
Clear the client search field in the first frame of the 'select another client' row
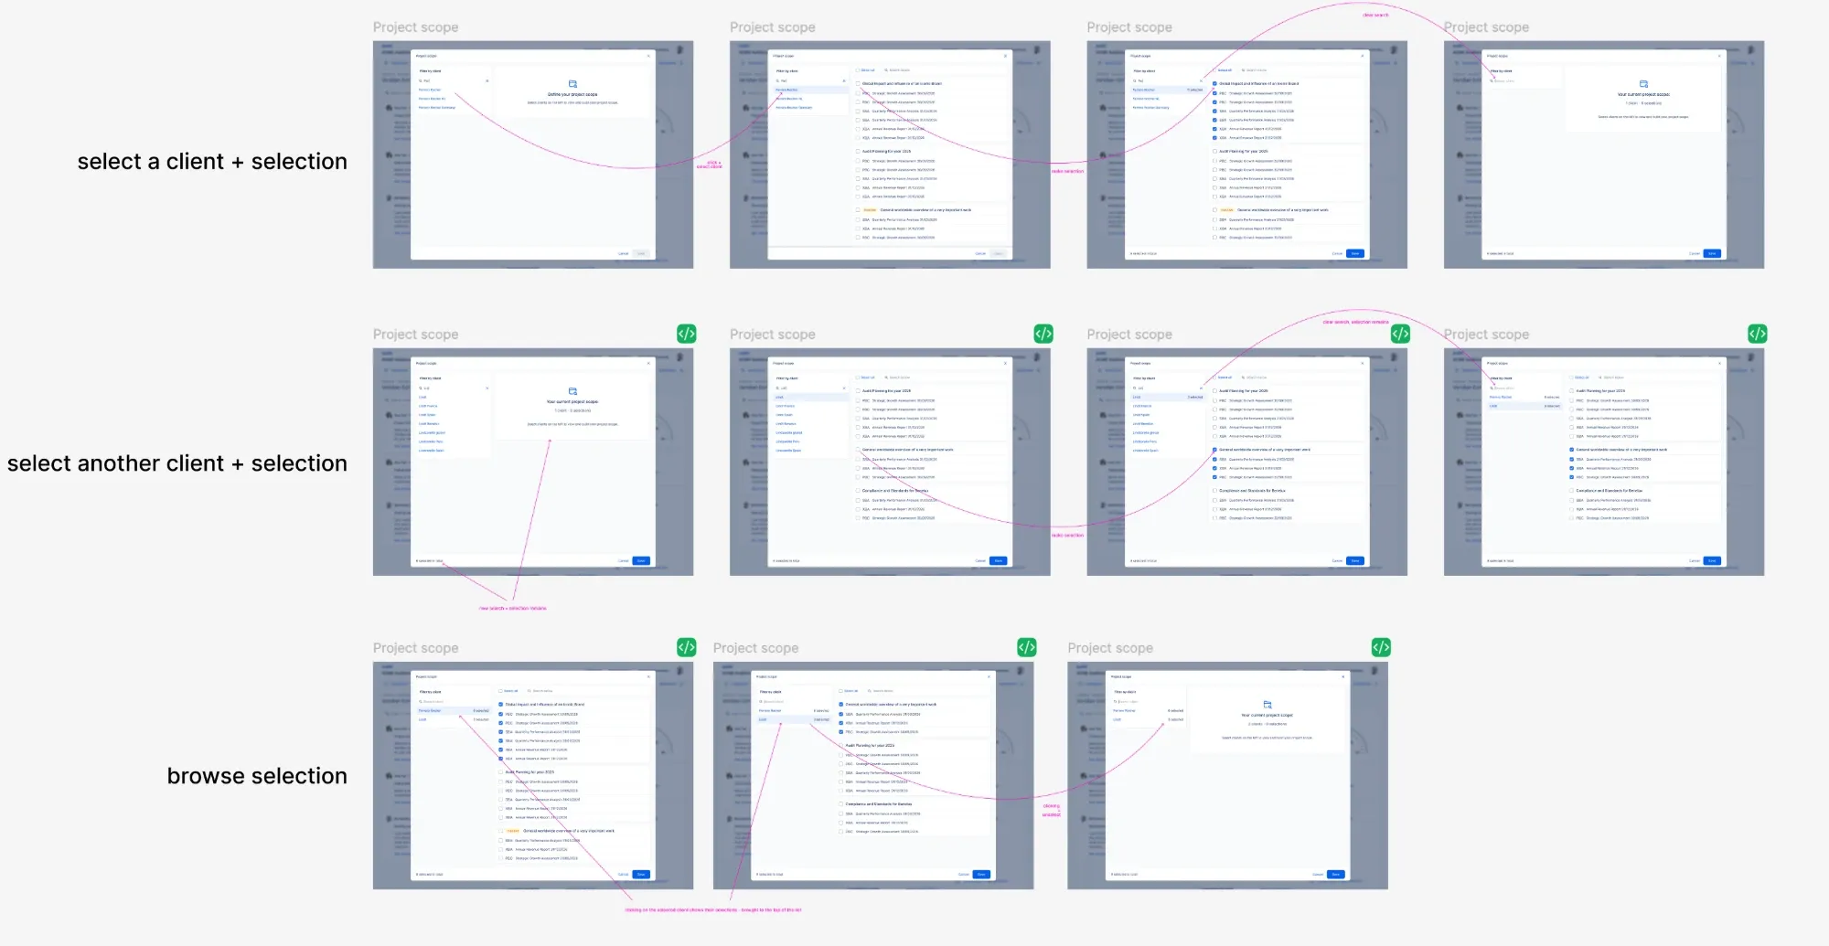(x=487, y=388)
